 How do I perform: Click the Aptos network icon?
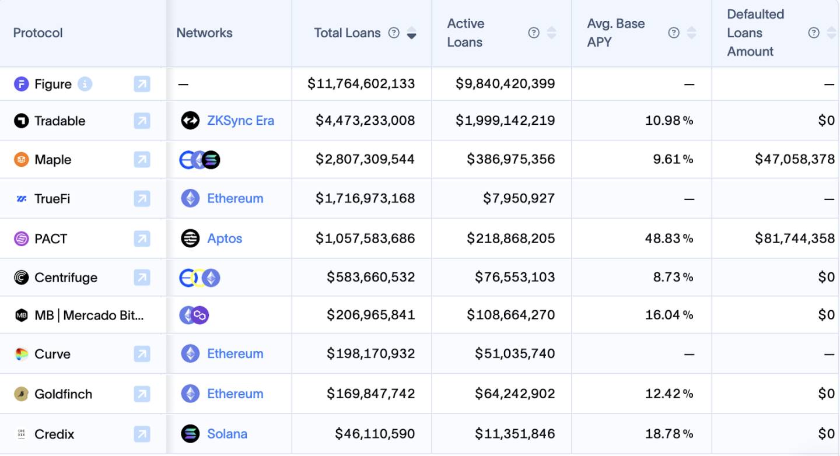(190, 238)
